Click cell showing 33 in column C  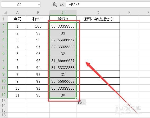pos(63,33)
